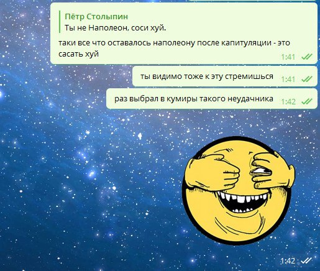Jump to the quoted message "Ты не Наполеон"

click(x=116, y=27)
